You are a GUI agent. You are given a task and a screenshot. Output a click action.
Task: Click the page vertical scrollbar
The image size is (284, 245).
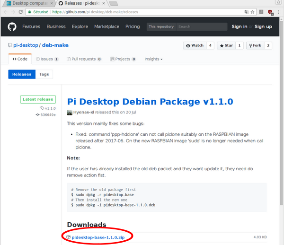(281, 112)
